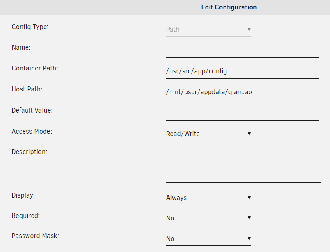The width and height of the screenshot is (330, 252).
Task: Click the Description label
Action: coord(29,152)
